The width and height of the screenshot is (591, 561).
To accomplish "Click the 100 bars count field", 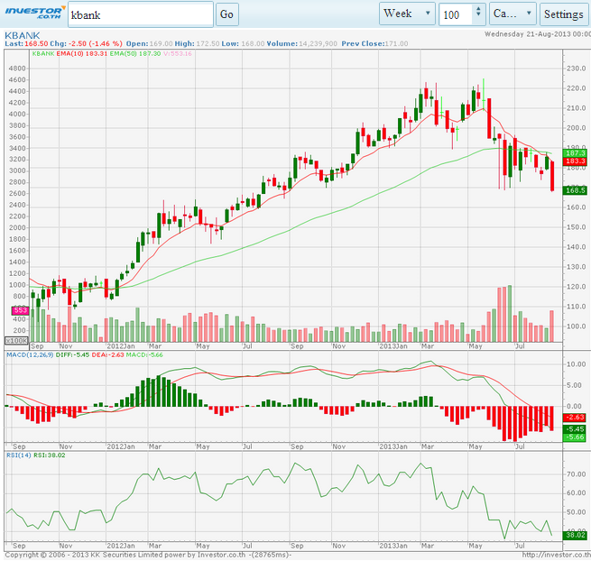I will (x=456, y=14).
